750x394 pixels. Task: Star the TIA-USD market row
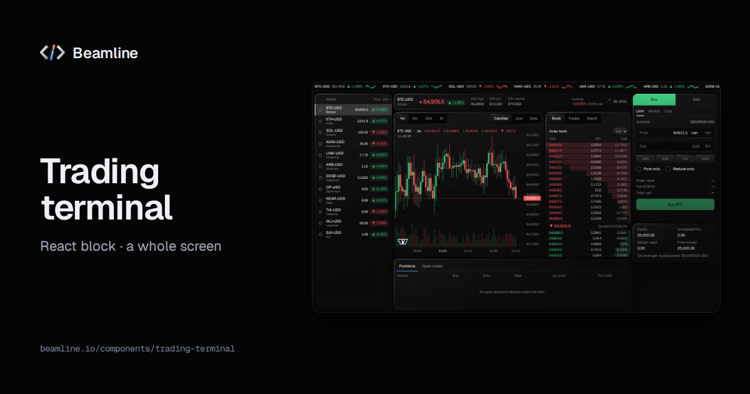tap(321, 211)
